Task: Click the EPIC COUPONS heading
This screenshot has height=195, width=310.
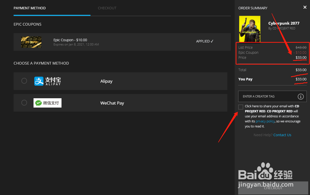Action: coord(27,24)
